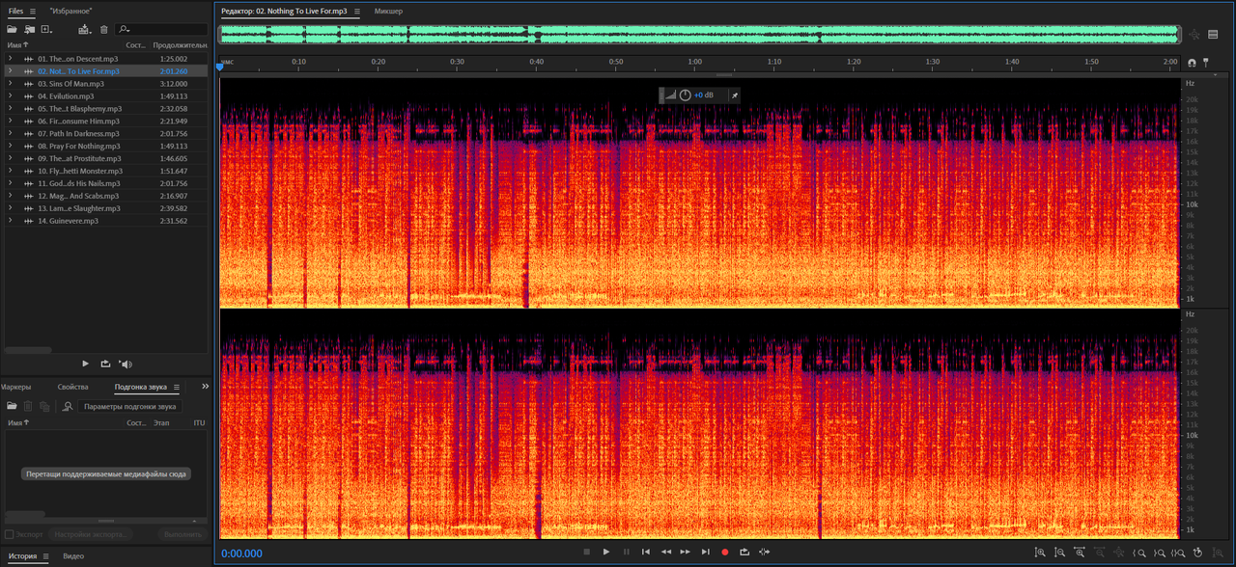
Task: Toggle auto-play speaker icon in Files panel
Action: tap(126, 364)
